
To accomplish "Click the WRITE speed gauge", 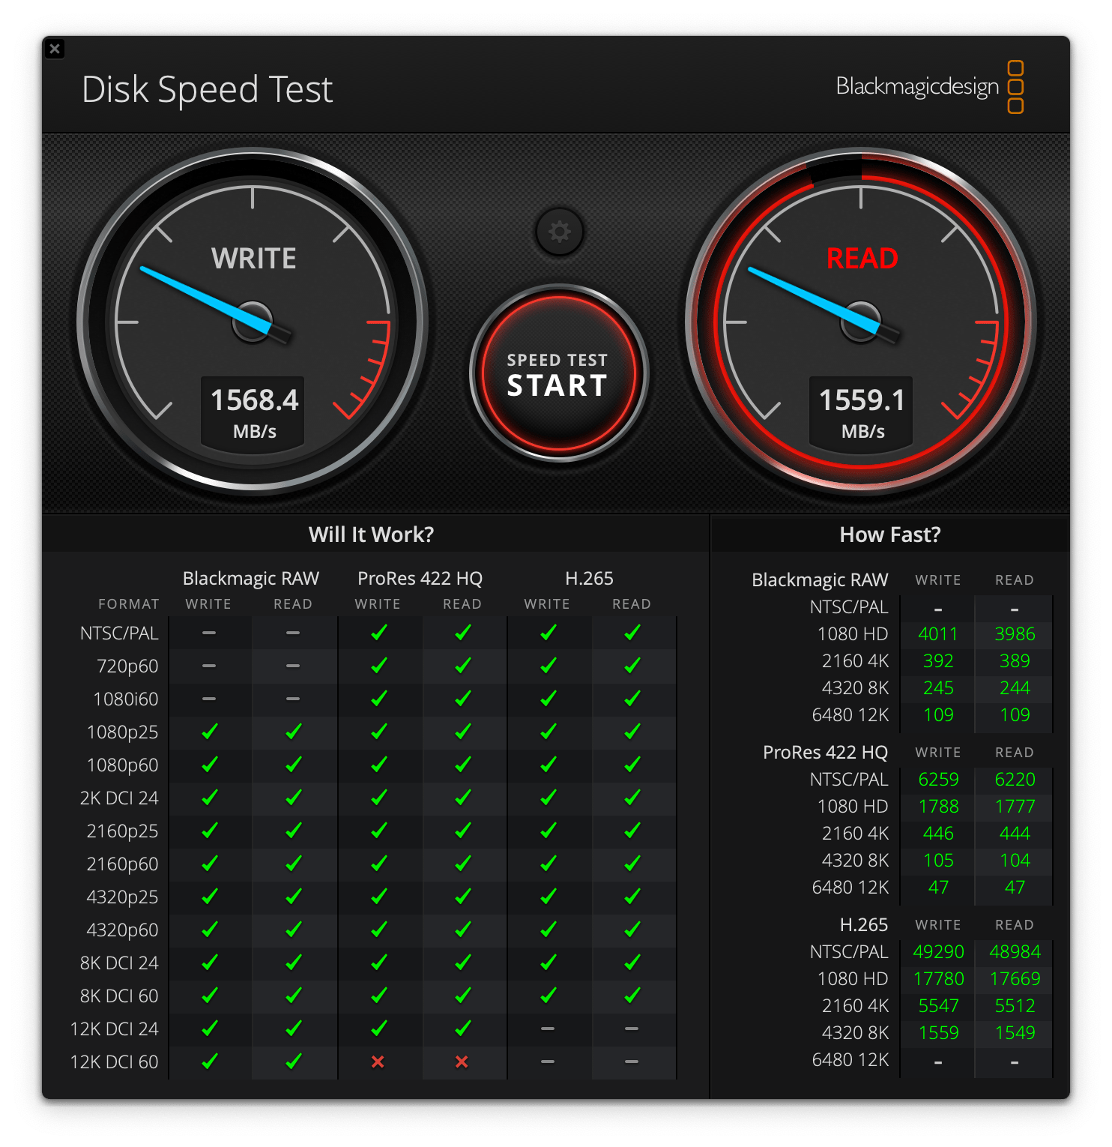I will tap(253, 322).
